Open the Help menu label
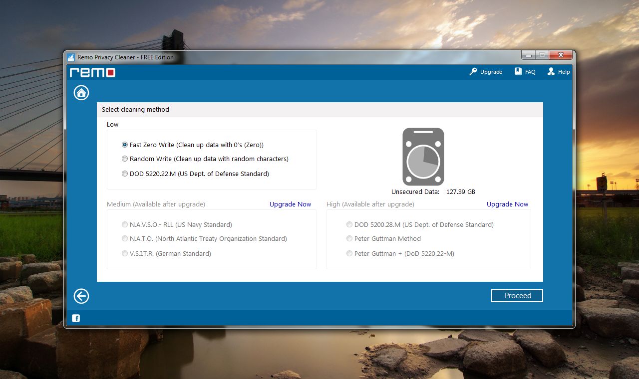 pyautogui.click(x=564, y=72)
